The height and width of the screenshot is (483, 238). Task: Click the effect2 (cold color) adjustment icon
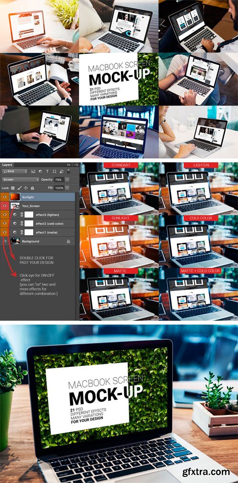[15, 223]
